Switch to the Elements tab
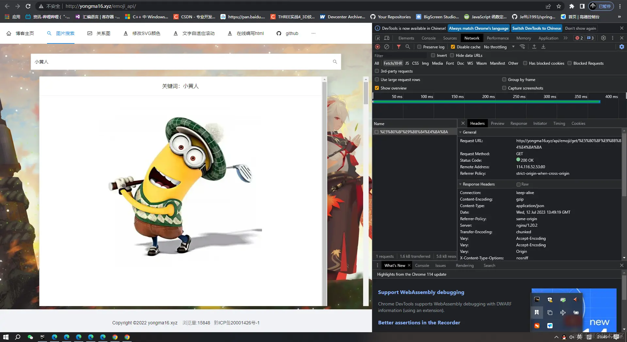 coord(406,38)
